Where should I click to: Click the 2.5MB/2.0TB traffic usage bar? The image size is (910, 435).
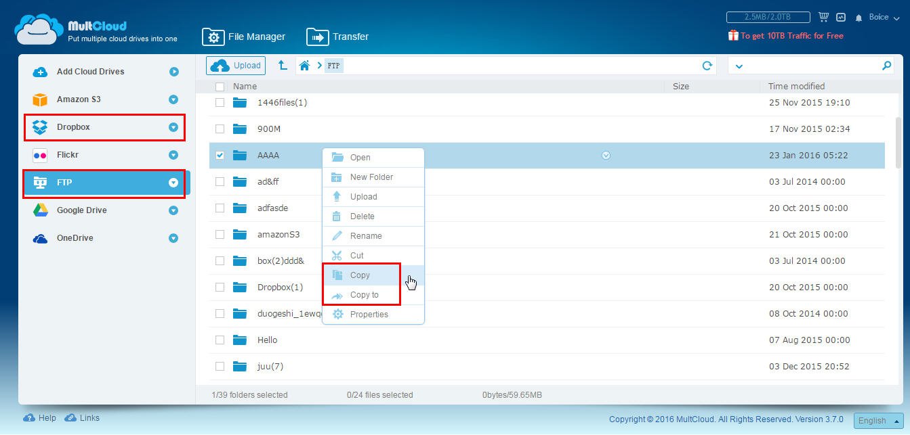(768, 17)
